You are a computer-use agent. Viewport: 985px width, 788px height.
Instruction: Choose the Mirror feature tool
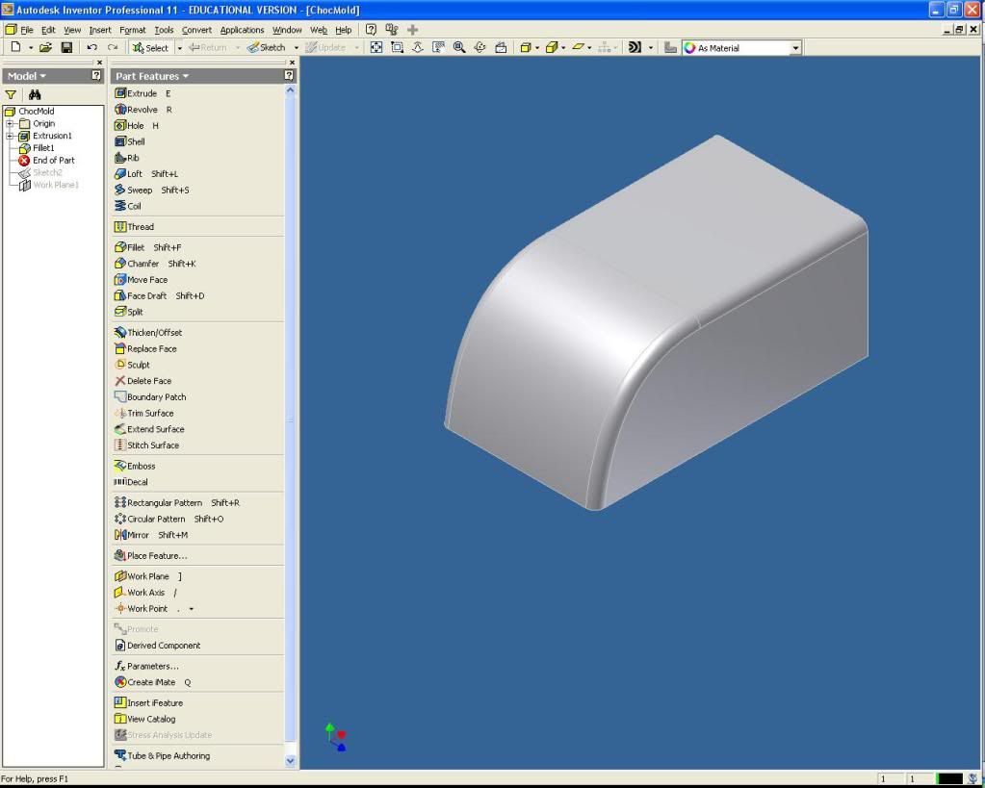click(x=138, y=535)
